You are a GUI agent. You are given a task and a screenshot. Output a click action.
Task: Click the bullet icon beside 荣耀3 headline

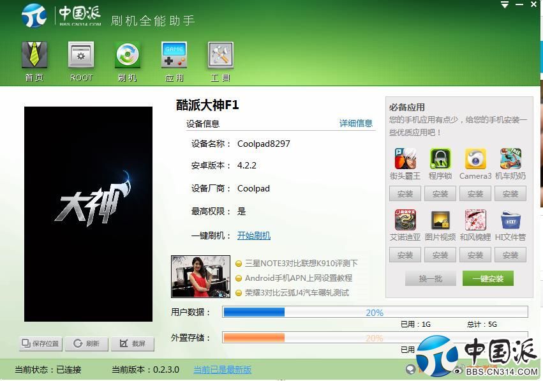[x=238, y=293]
